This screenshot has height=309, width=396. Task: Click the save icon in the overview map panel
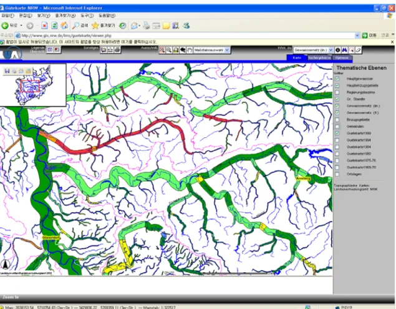click(x=7, y=71)
